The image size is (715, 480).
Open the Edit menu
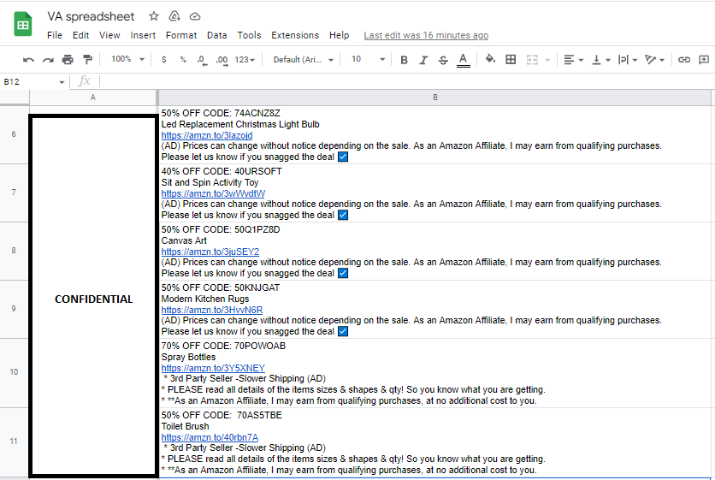[80, 35]
